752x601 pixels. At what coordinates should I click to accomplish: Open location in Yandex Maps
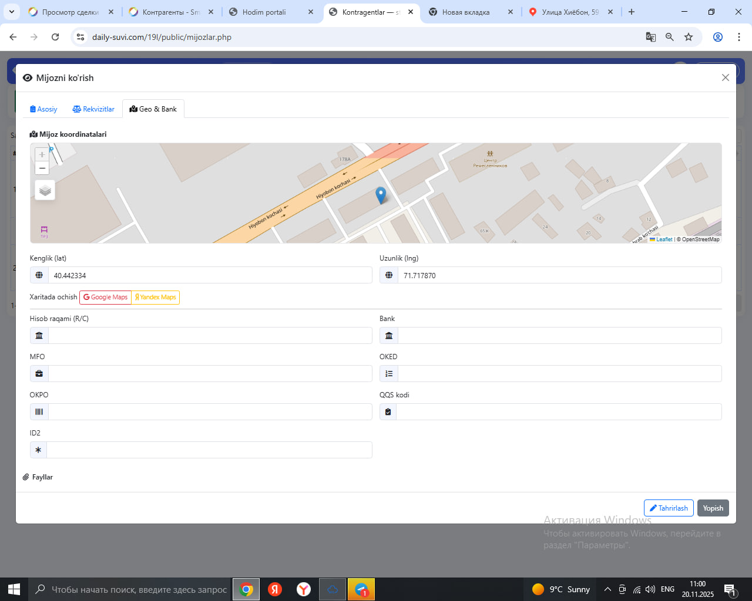156,298
